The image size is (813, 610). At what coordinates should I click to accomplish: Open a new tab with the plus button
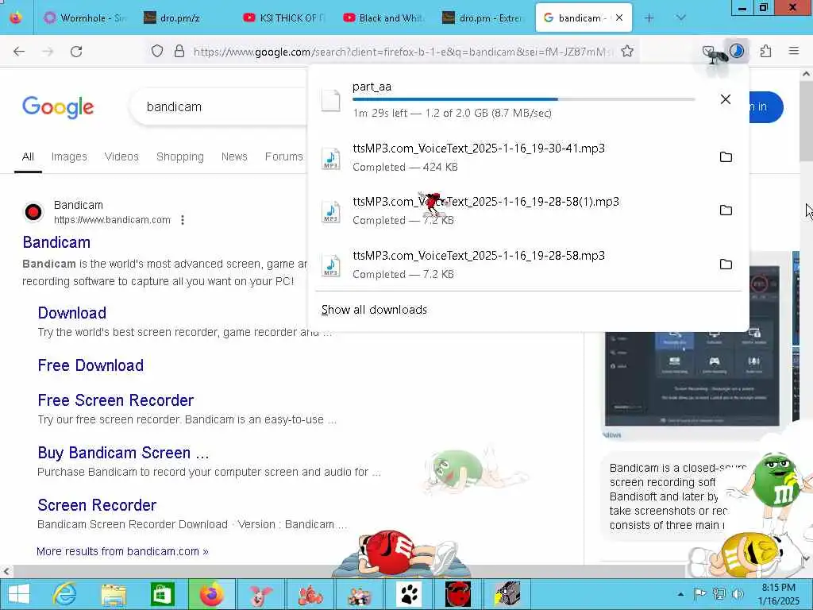click(649, 18)
